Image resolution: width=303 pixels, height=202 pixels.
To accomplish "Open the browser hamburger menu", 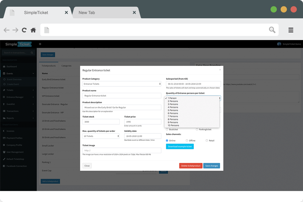I will 291,30.
